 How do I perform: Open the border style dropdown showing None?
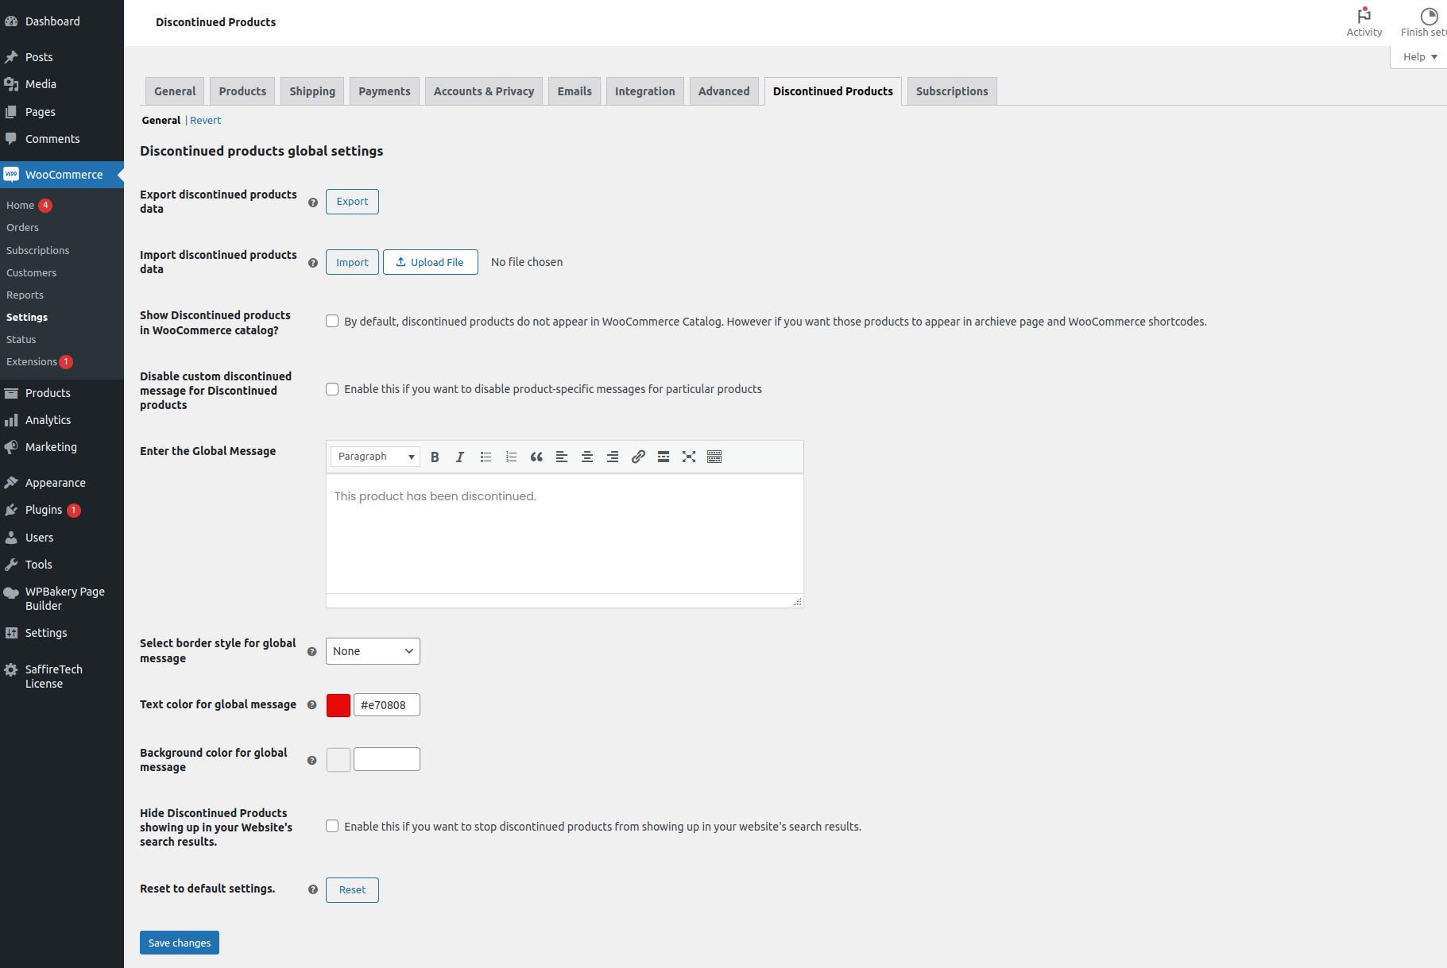tap(373, 651)
